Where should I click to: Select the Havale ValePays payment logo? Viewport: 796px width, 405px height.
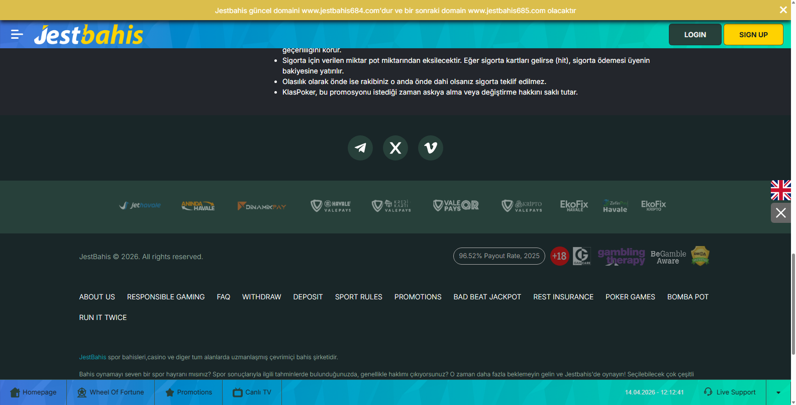point(331,206)
